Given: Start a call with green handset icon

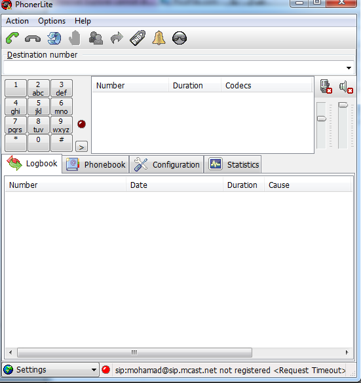Looking at the screenshot, I should [12, 38].
